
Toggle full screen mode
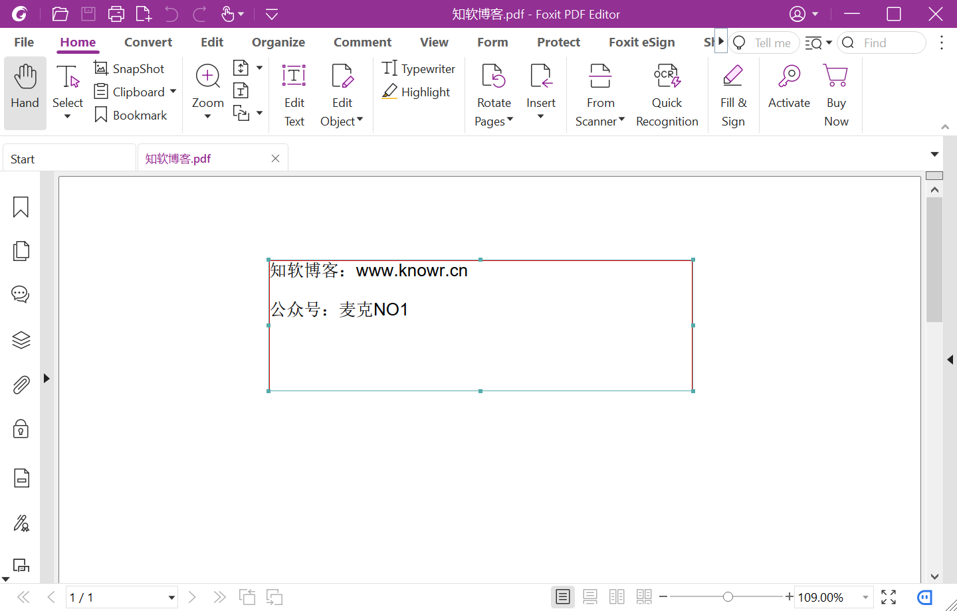(x=889, y=597)
